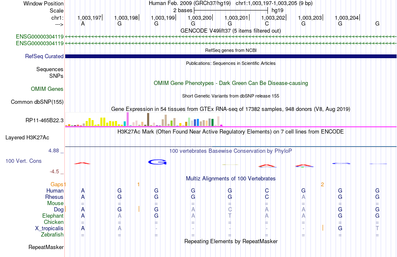Click the 4.88 upper scale value
397x257 pixels.
pos(53,150)
